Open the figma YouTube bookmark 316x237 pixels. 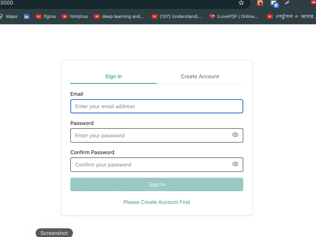point(46,16)
